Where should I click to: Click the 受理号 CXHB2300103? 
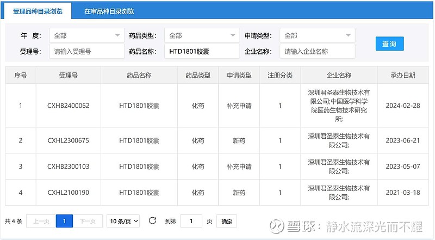[69, 167]
